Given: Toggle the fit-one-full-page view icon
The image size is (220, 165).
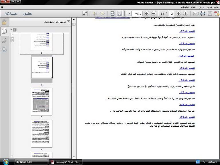Looking at the screenshot, I should [112, 13].
